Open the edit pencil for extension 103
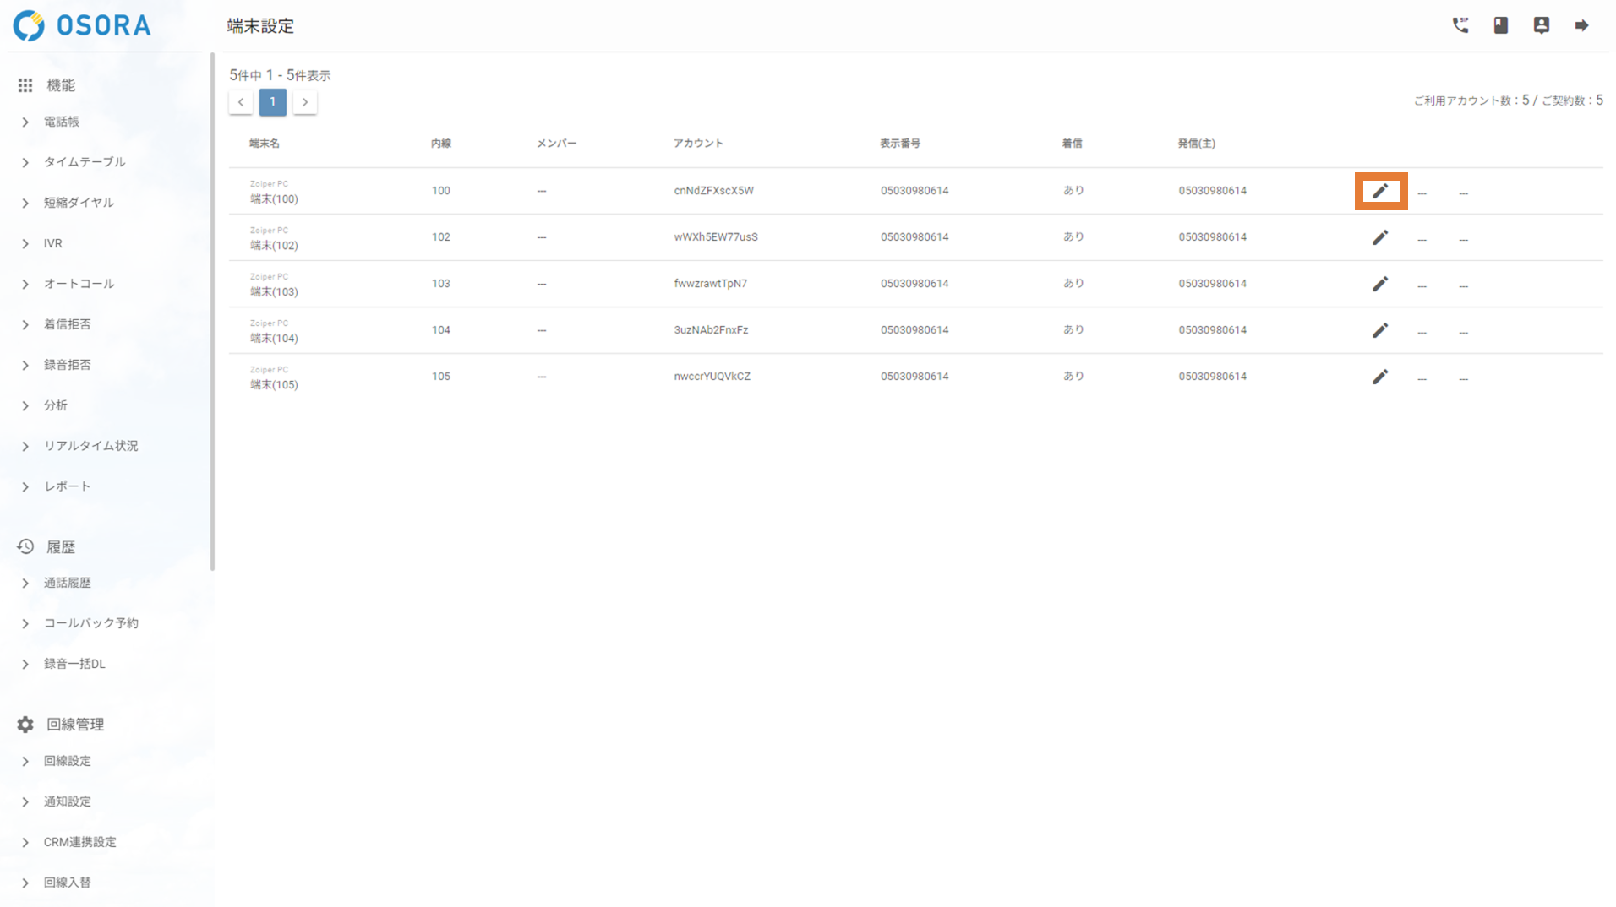 coord(1379,284)
